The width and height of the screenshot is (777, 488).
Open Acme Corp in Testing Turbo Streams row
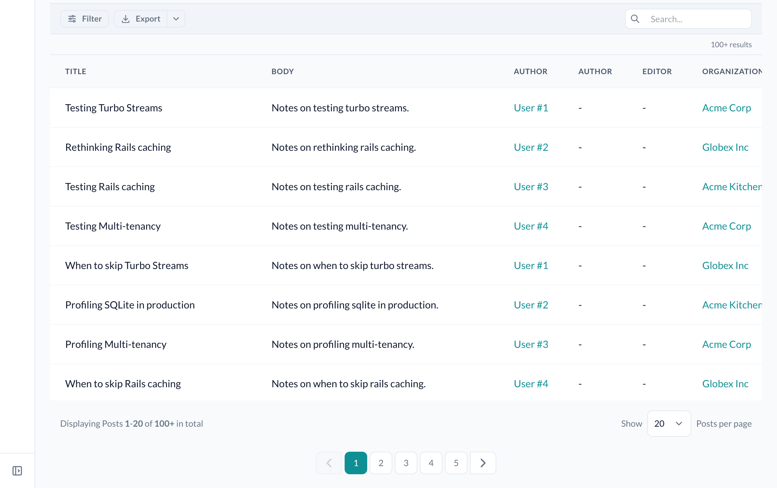tap(726, 108)
